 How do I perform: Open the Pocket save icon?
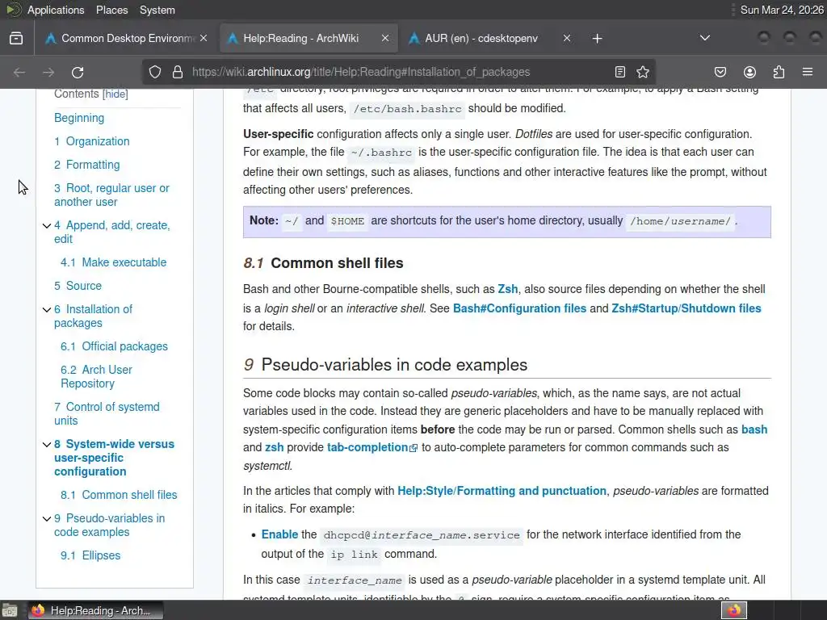pyautogui.click(x=720, y=72)
